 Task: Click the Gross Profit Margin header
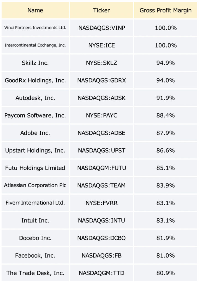tap(166, 10)
